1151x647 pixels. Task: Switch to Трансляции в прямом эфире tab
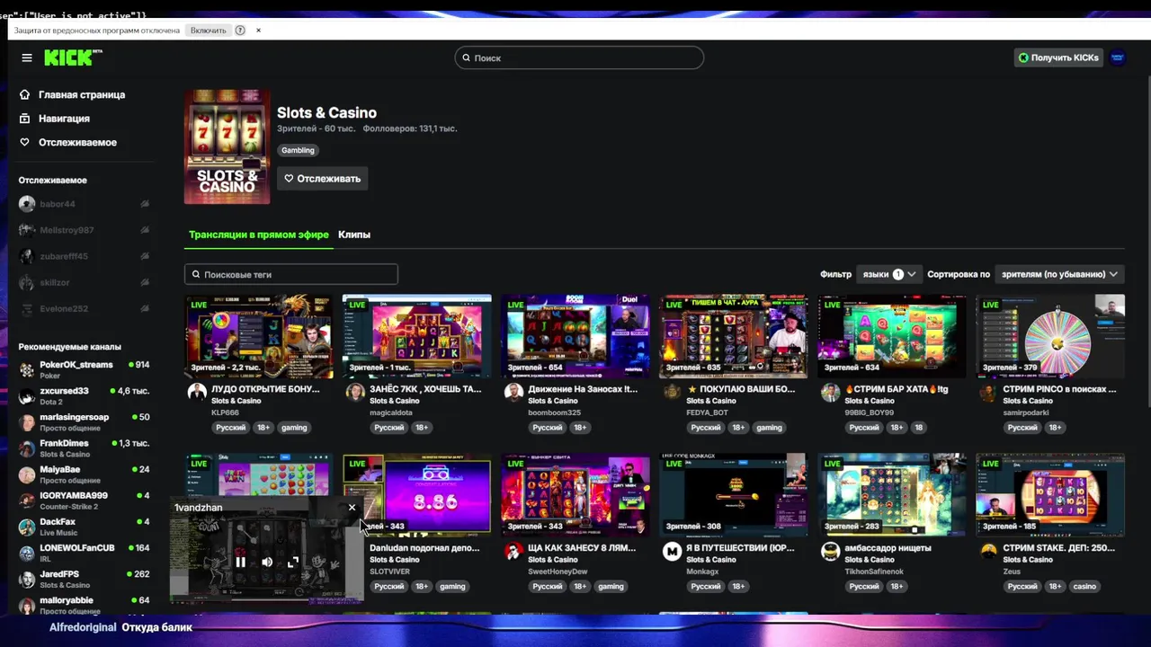pyautogui.click(x=259, y=235)
